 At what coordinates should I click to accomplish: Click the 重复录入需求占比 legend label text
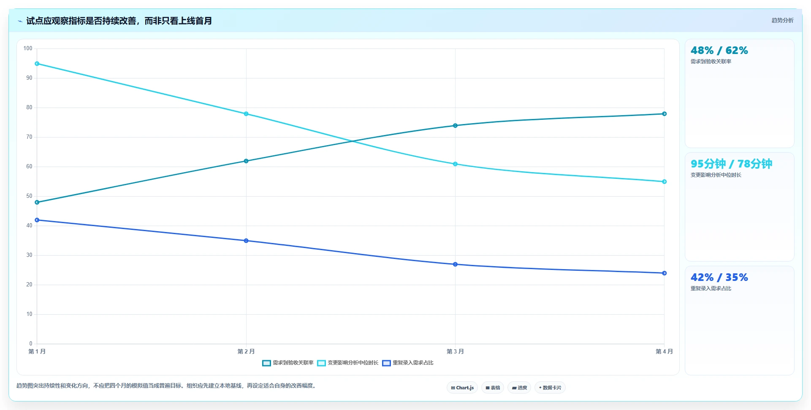(x=413, y=363)
